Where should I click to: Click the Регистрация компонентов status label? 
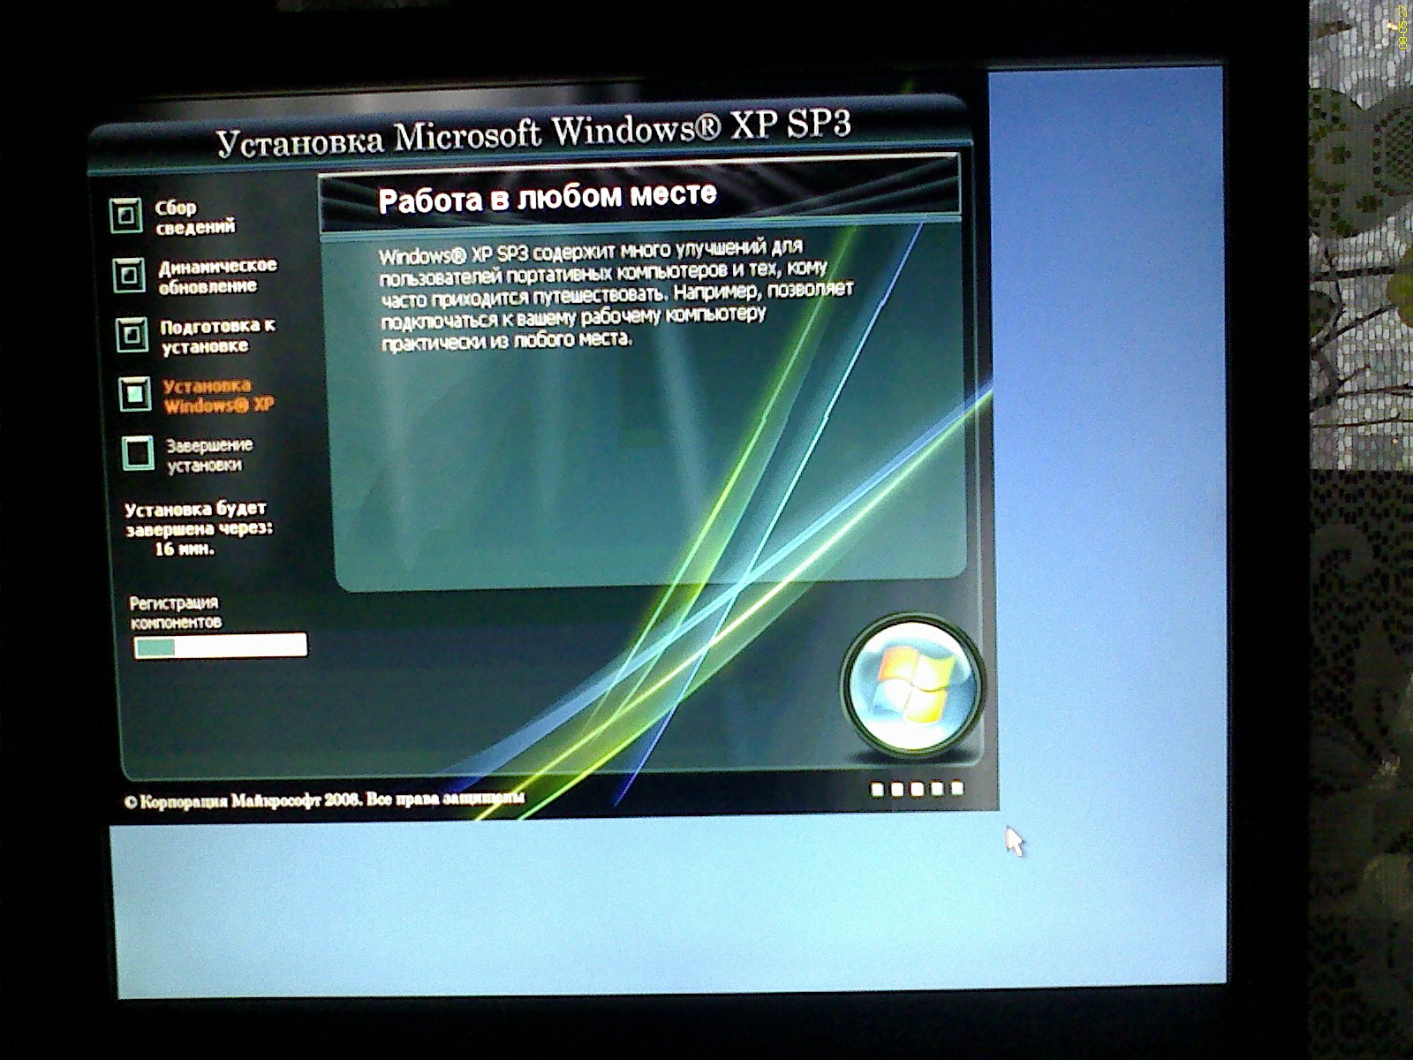coord(175,612)
